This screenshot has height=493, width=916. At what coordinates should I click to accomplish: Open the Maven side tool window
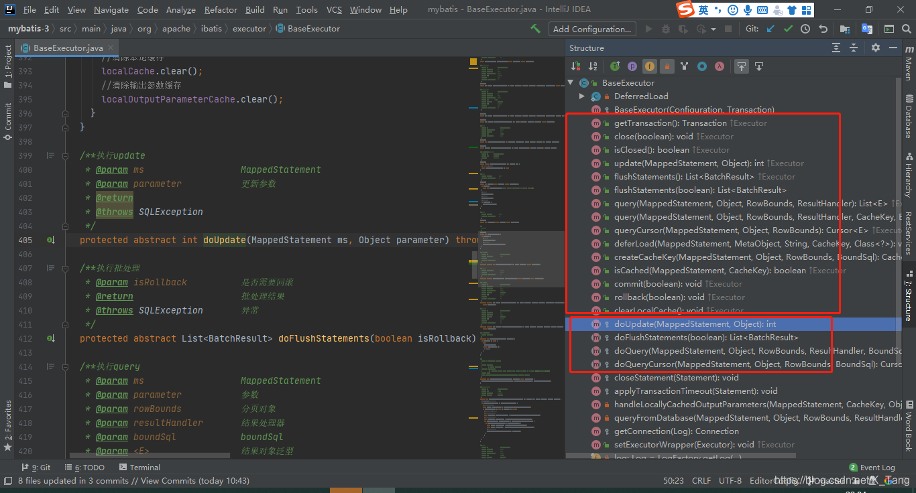pyautogui.click(x=909, y=64)
